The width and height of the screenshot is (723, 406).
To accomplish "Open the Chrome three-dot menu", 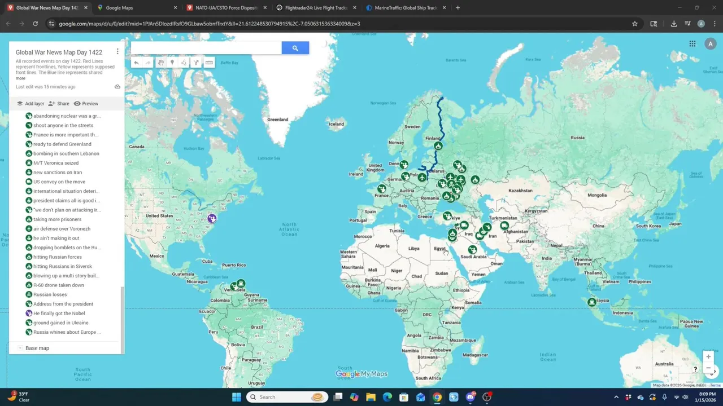I will click(x=714, y=24).
